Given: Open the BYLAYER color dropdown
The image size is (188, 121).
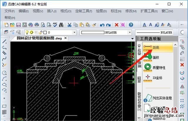Looking at the screenshot, I should pos(130,32).
